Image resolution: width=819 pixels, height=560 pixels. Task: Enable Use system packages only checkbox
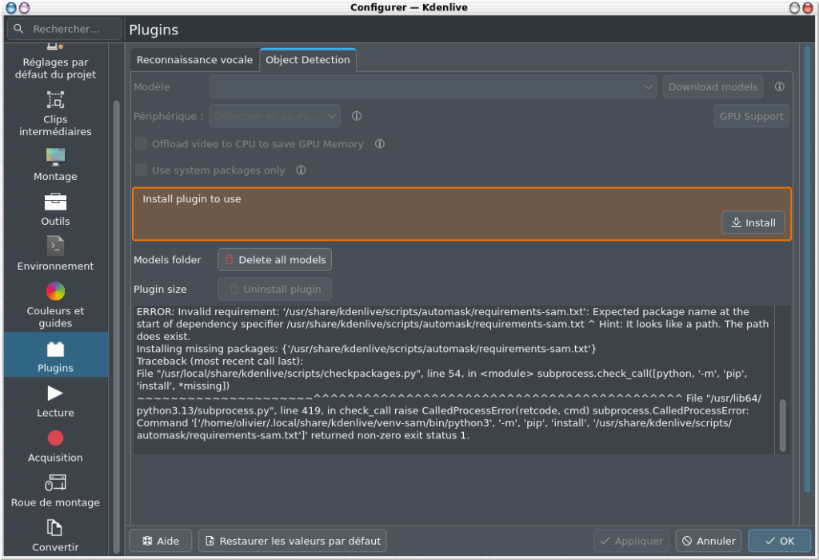pyautogui.click(x=142, y=170)
